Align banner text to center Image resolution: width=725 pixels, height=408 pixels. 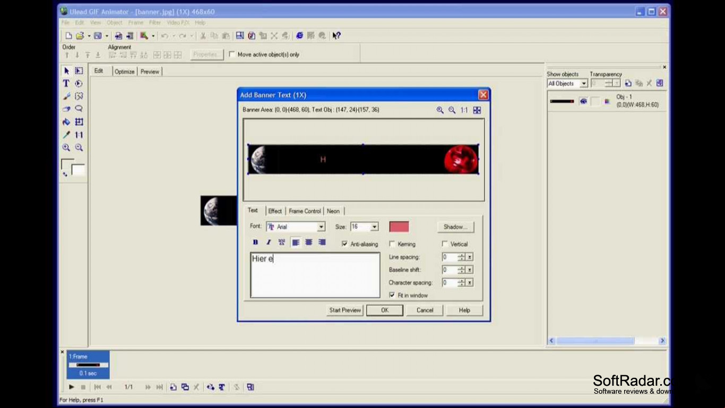(x=309, y=242)
